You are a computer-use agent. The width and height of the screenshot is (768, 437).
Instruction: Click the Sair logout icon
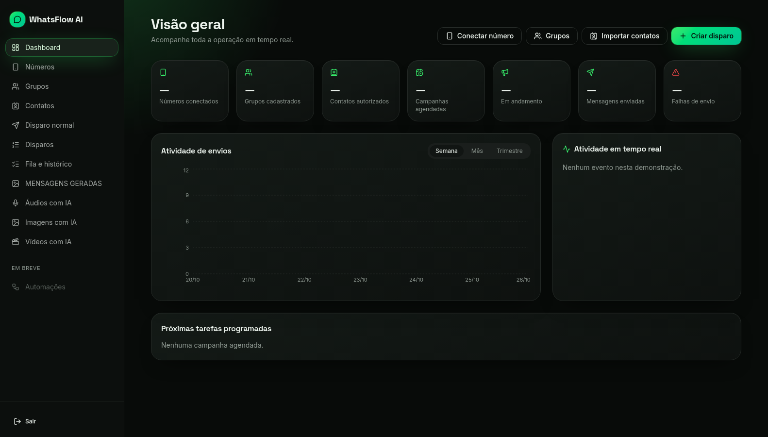point(17,421)
